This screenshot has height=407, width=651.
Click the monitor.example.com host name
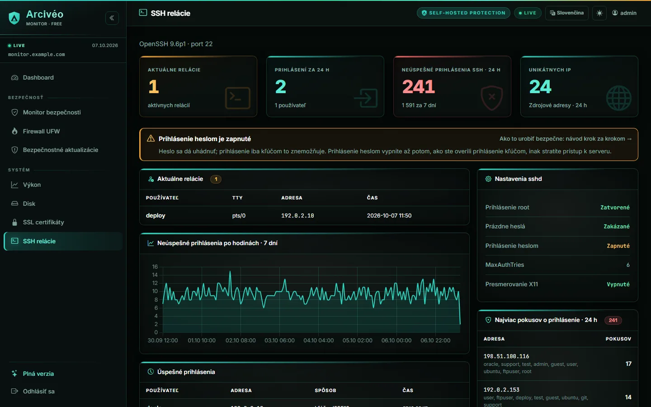pyautogui.click(x=36, y=55)
